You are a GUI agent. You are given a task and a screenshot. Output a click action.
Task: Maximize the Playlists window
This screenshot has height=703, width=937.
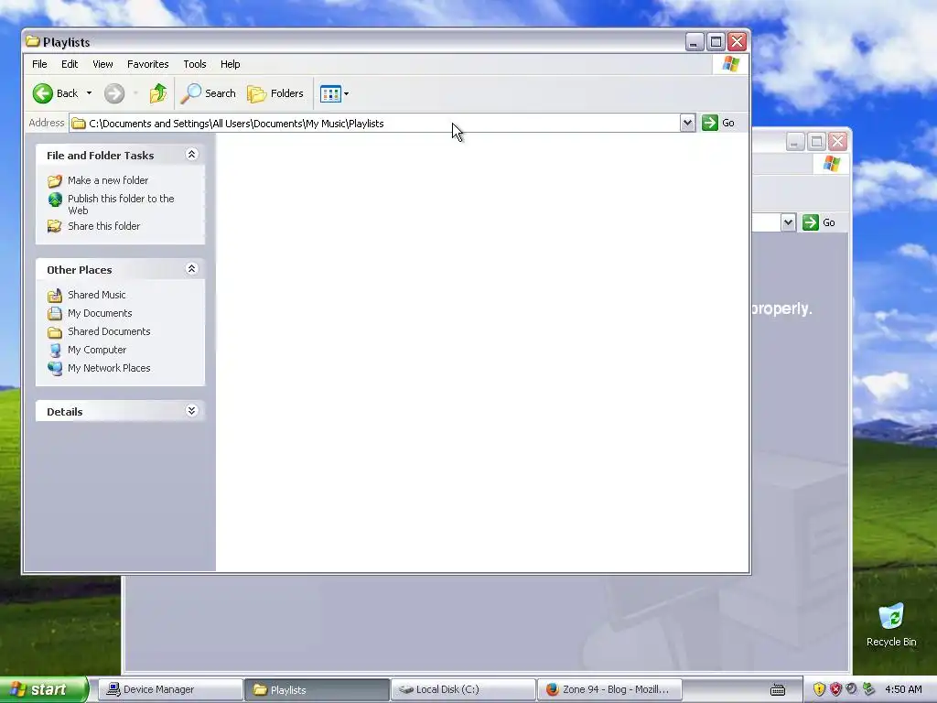tap(716, 42)
